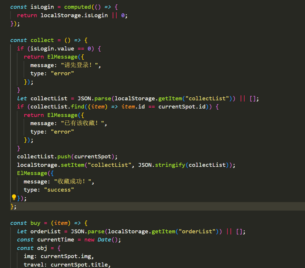This screenshot has width=305, height=268.
Task: Click the 'collectList' variable after let
Action: (x=49, y=98)
